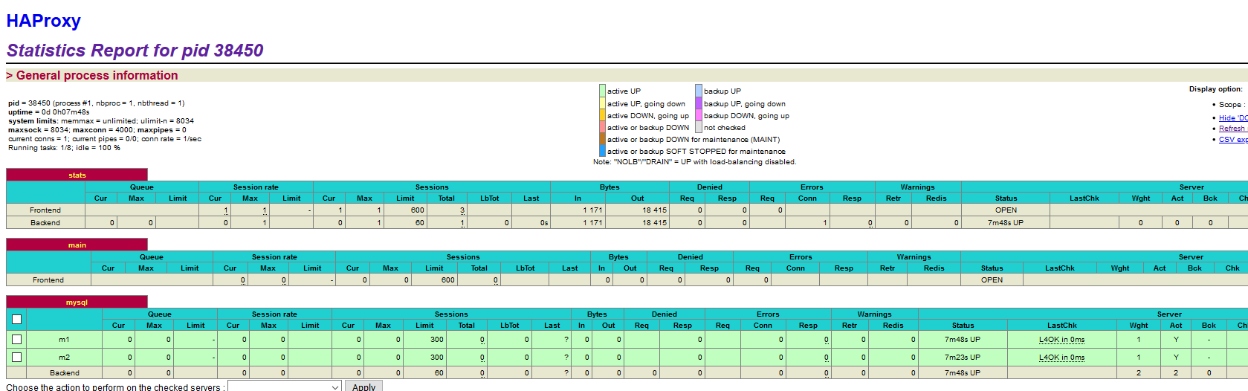Click the main proxy header
The width and height of the screenshot is (1248, 391).
[77, 245]
